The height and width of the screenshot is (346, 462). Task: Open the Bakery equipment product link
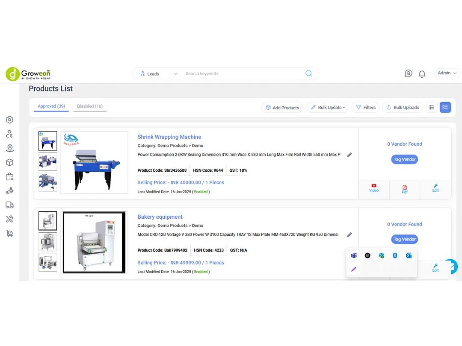tap(160, 217)
